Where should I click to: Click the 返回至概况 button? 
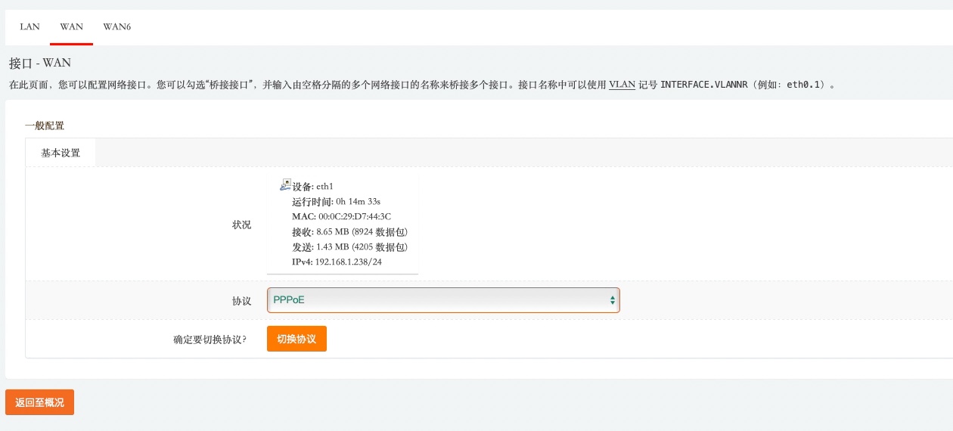(39, 402)
